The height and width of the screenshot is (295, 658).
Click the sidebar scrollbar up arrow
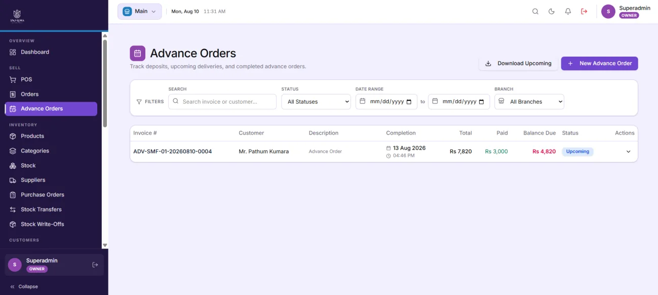[105, 35]
